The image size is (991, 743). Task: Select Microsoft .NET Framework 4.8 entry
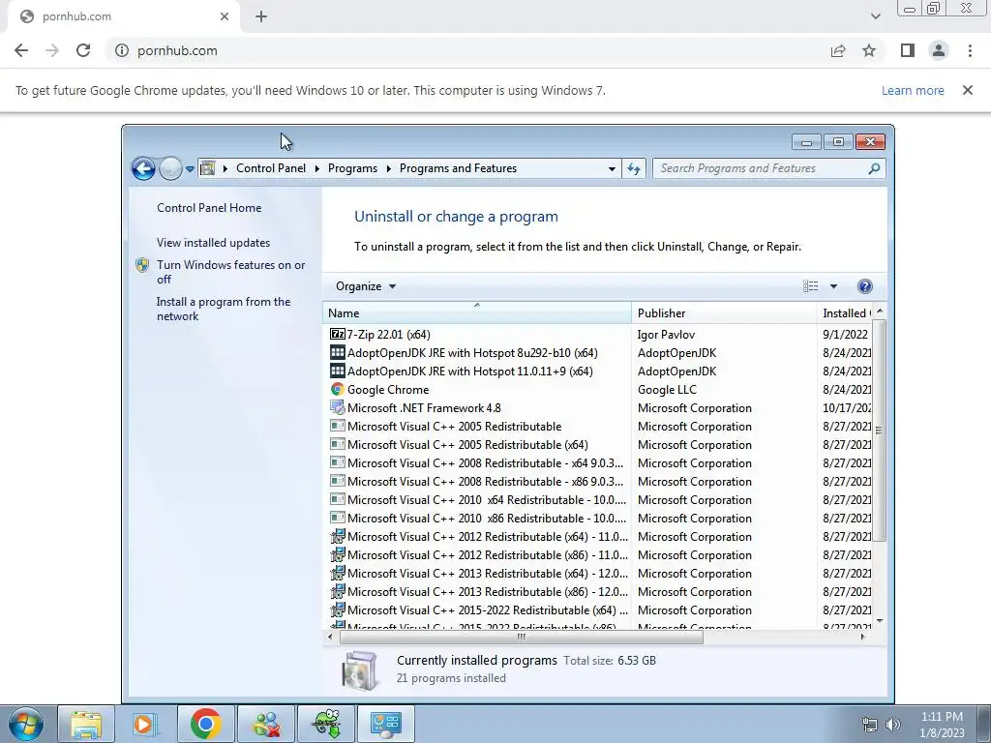pyautogui.click(x=414, y=407)
